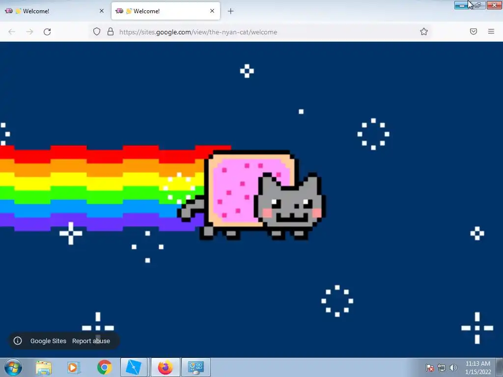Close the active second Welcome! tab
503x377 pixels.
pos(212,11)
